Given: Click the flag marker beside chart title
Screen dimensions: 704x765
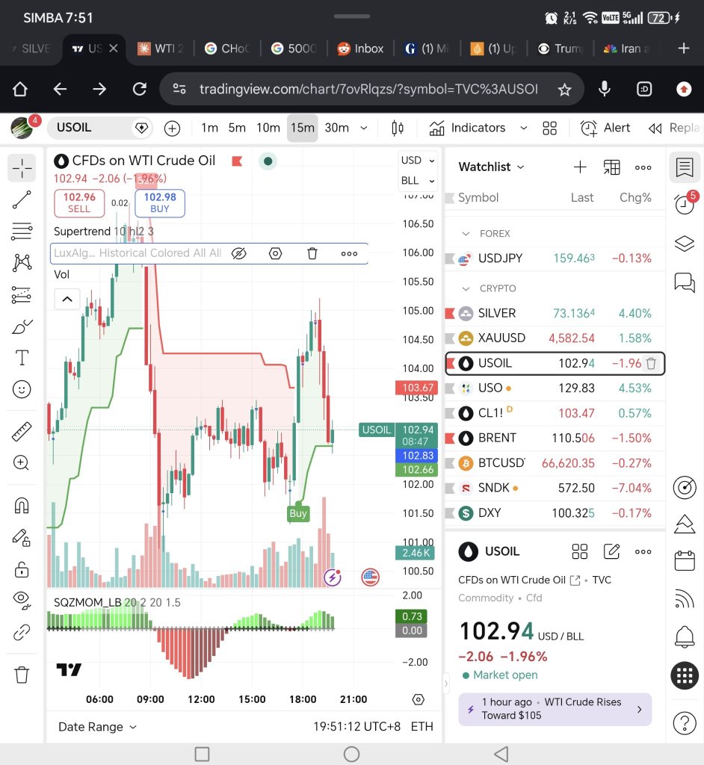Looking at the screenshot, I should 237,161.
